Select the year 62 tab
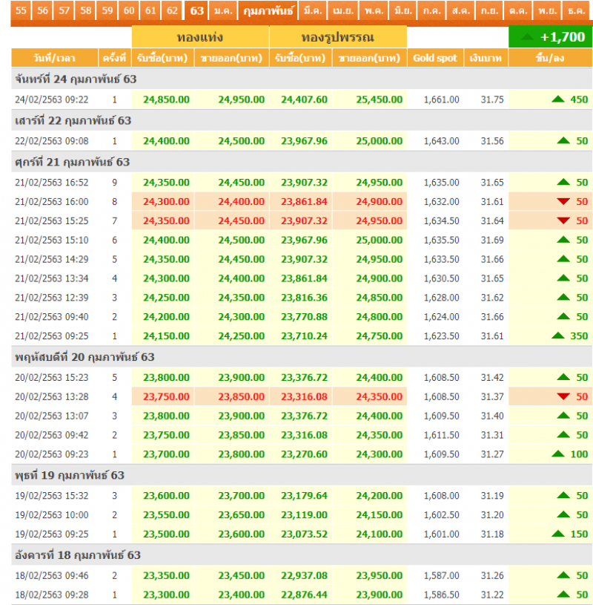Viewport: 593px width, 605px height. pyautogui.click(x=172, y=10)
